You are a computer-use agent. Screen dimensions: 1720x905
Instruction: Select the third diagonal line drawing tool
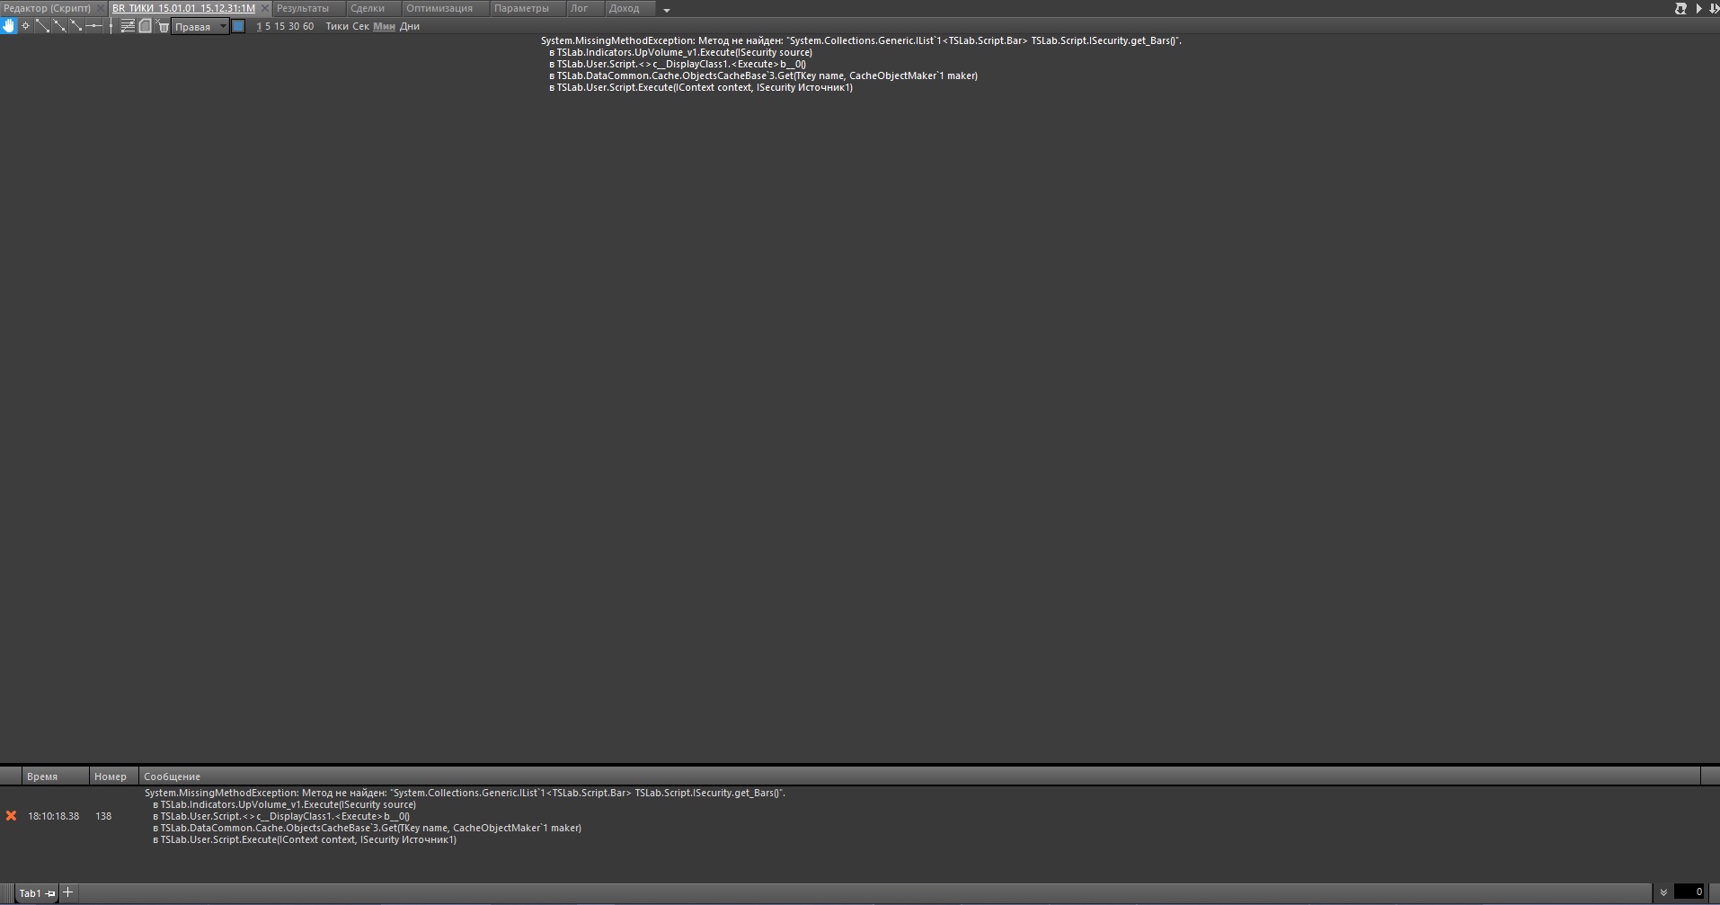(x=76, y=26)
